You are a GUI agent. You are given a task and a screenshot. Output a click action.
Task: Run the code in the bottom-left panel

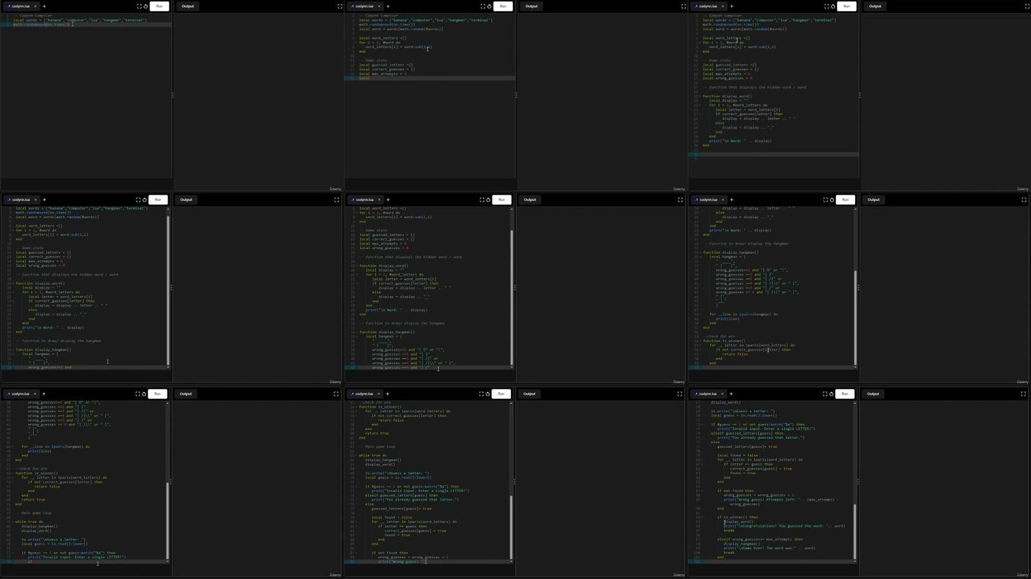(157, 394)
